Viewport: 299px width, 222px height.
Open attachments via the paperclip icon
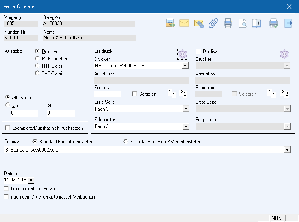click(x=213, y=23)
